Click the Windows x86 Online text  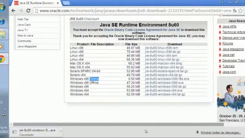pos(84,79)
